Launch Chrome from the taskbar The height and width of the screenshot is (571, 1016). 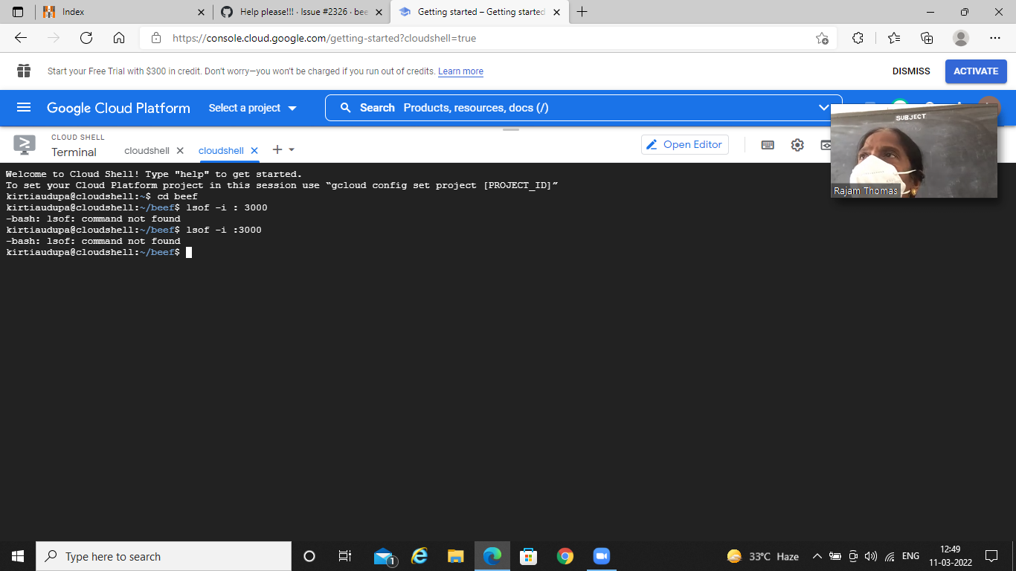pyautogui.click(x=565, y=555)
